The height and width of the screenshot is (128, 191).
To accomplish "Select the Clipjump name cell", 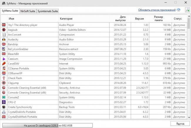I will coord(33,83).
